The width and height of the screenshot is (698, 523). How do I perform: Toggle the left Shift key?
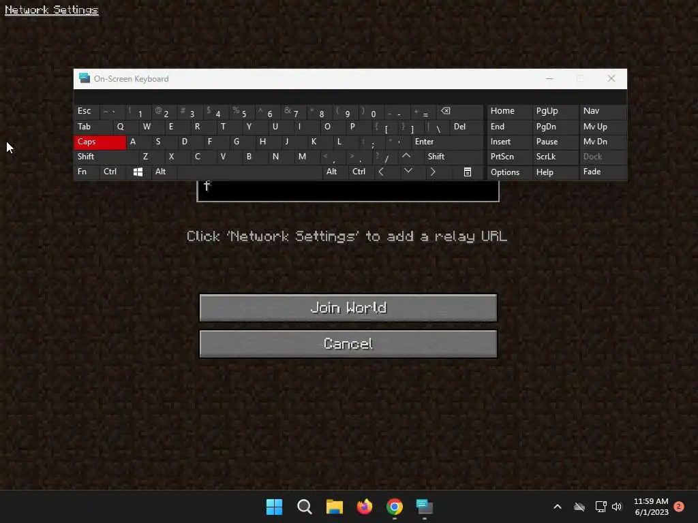(106, 157)
